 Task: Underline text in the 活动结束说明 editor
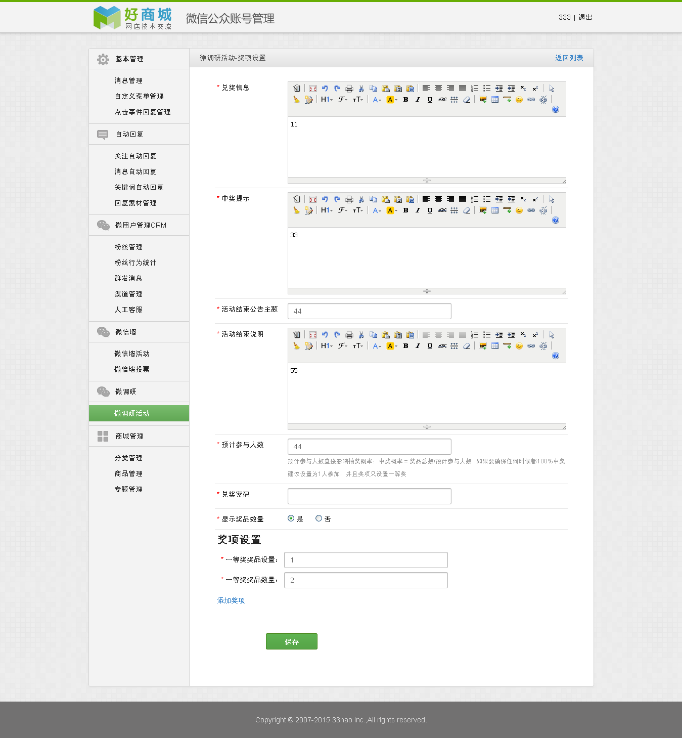(x=430, y=346)
